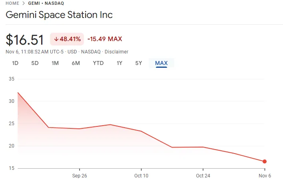Switch to the 1D range tab
The image size is (283, 185).
point(15,63)
